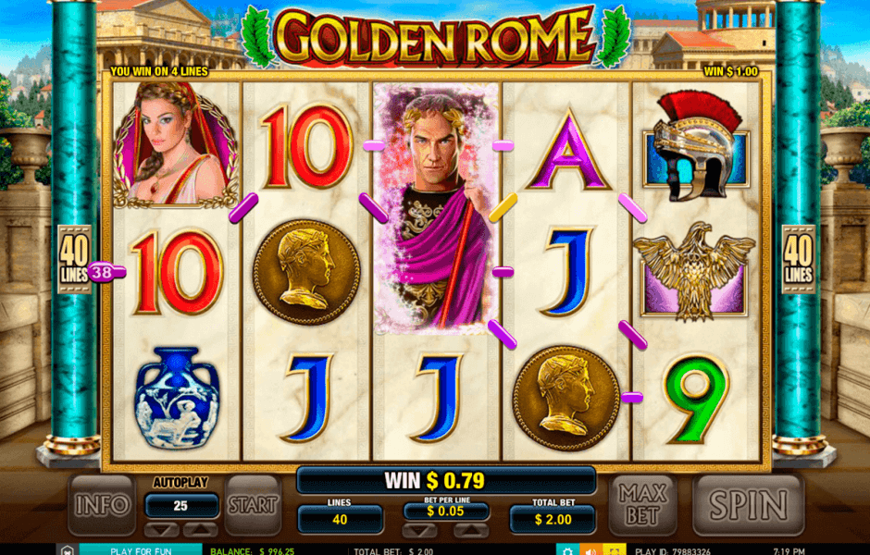The image size is (870, 555).
Task: Decrease autoplay count with down arrow
Action: [x=161, y=529]
